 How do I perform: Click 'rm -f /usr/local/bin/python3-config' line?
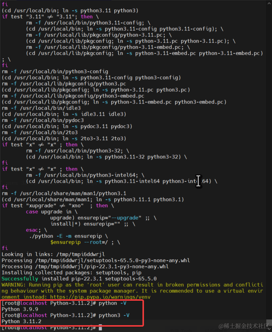[x=55, y=72]
